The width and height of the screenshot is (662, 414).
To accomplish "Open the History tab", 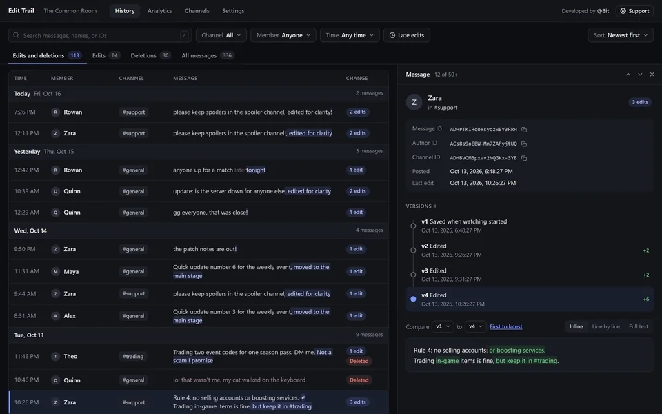I will [x=125, y=11].
